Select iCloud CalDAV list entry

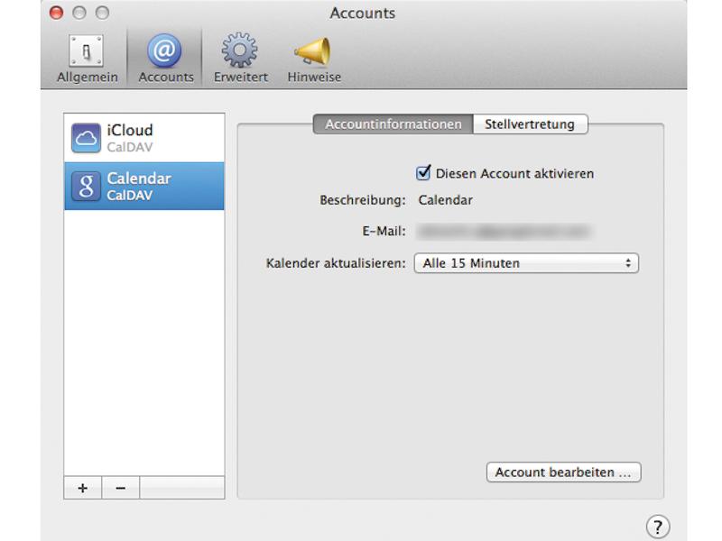coord(144,138)
